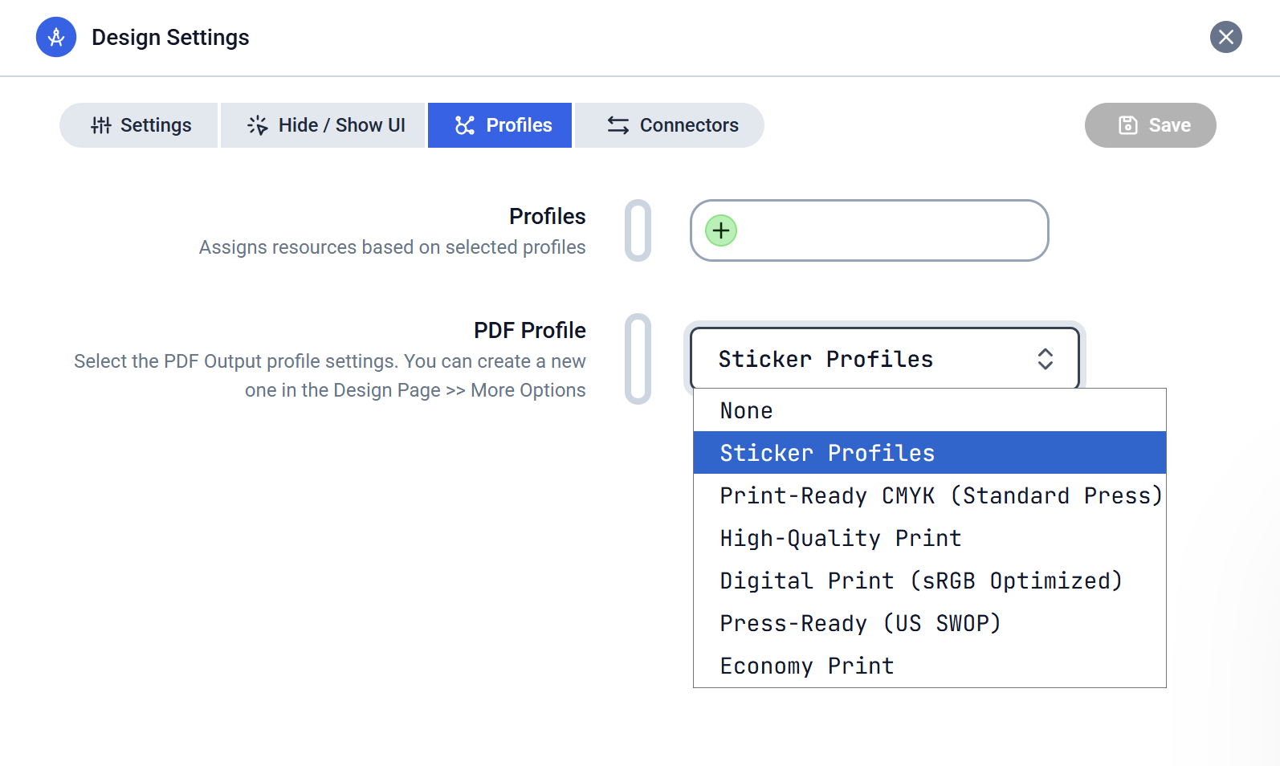Viewport: 1280px width, 766px height.
Task: Close the Design Settings dialog
Action: coord(1225,37)
